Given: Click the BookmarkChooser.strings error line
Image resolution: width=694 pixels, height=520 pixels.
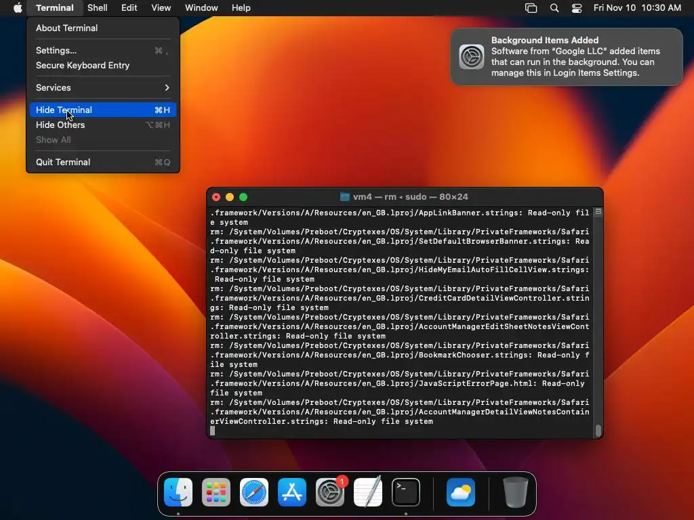Looking at the screenshot, I should coord(400,355).
